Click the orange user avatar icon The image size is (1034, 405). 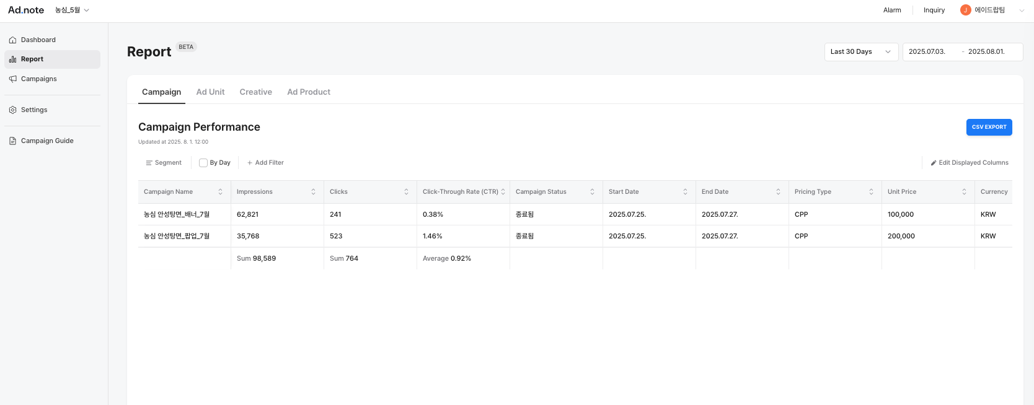coord(965,10)
